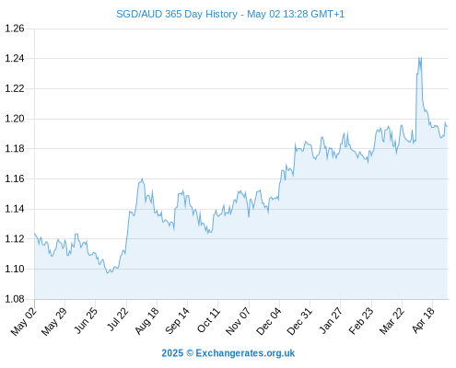456x368 pixels.
Task: Click the SGD/AUD 365 Day History title
Action: coord(230,14)
